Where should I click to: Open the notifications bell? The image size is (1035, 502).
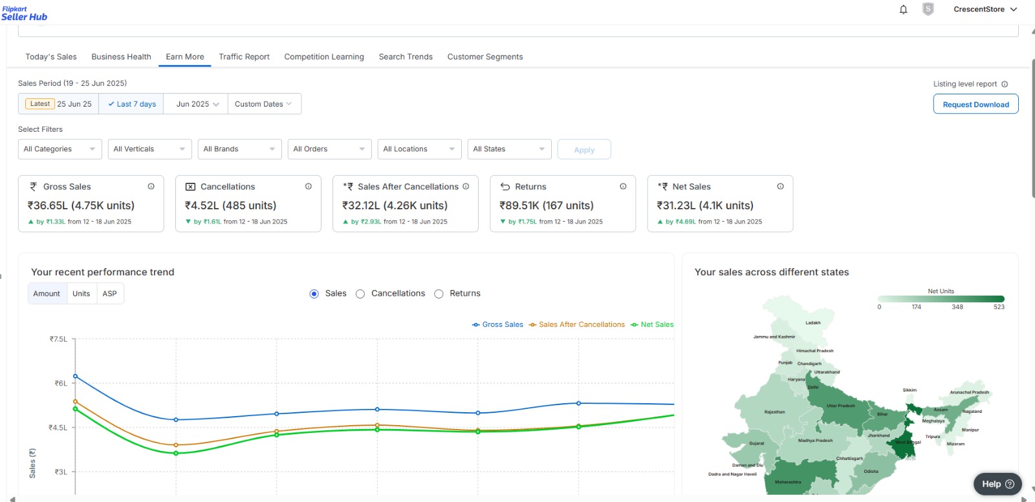904,10
